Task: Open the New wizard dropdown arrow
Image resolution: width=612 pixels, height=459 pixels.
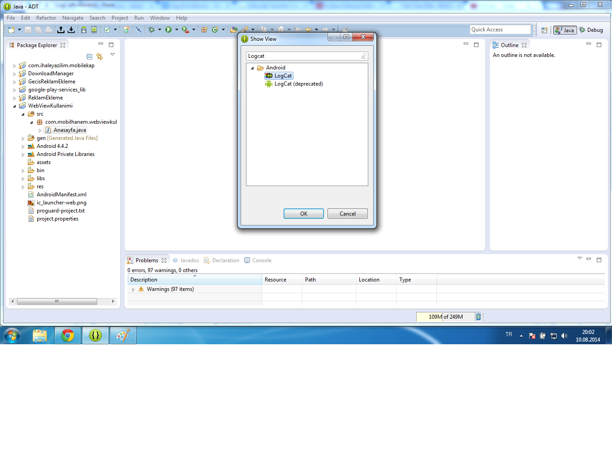Action: pos(19,30)
